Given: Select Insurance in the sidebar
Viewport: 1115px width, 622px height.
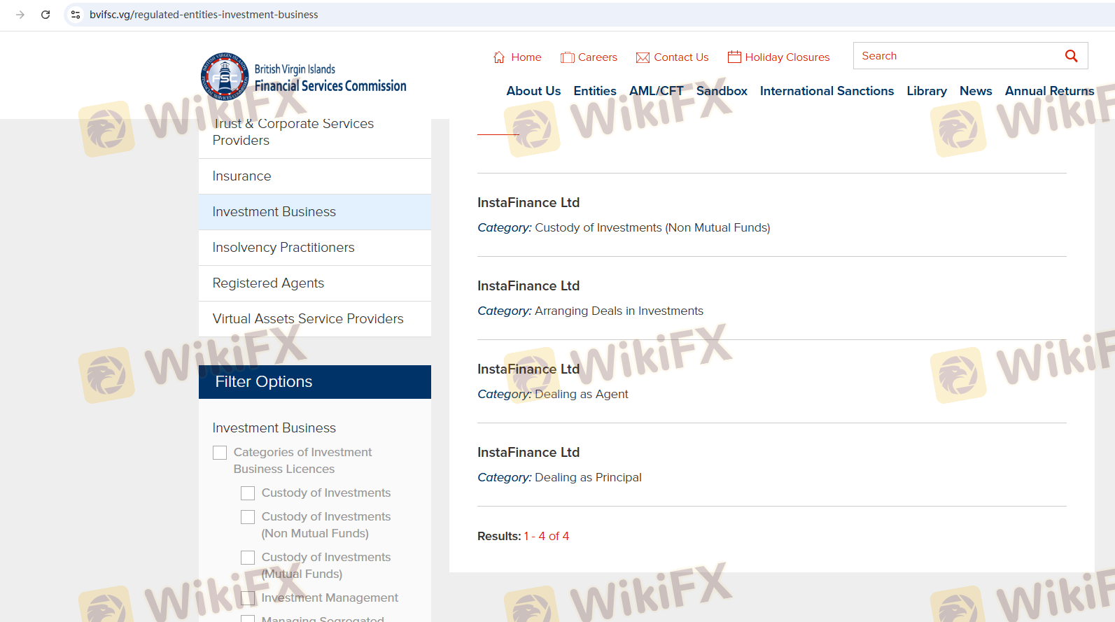Looking at the screenshot, I should tap(315, 176).
